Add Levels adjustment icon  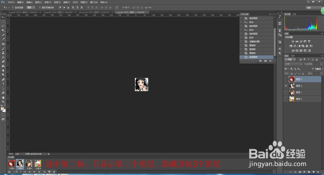tap(297, 41)
